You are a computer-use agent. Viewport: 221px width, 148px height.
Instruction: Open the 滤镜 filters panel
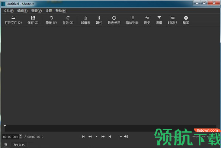pos(159,20)
